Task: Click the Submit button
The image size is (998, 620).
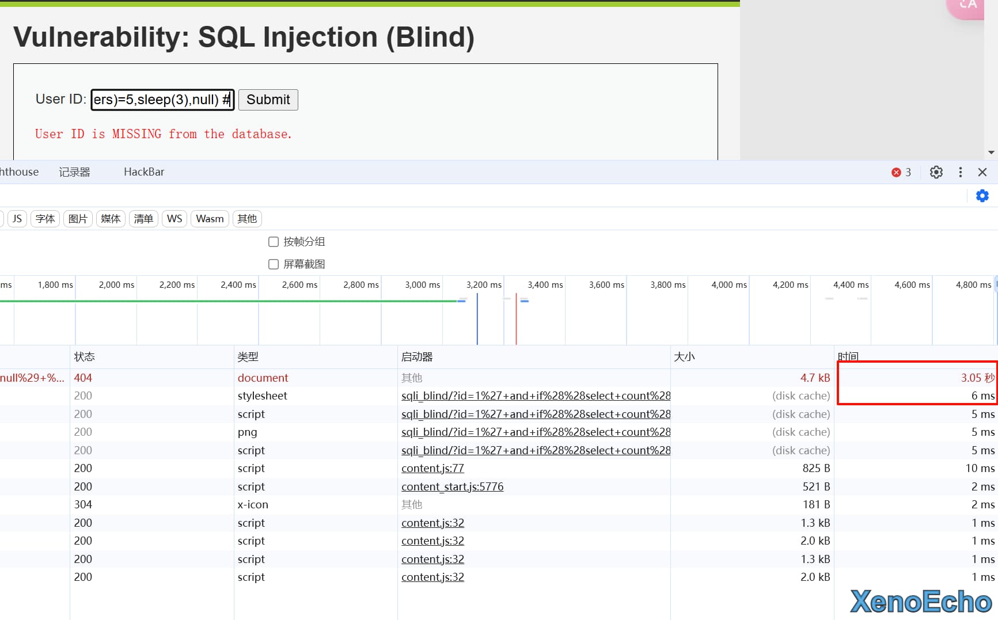Action: tap(268, 100)
